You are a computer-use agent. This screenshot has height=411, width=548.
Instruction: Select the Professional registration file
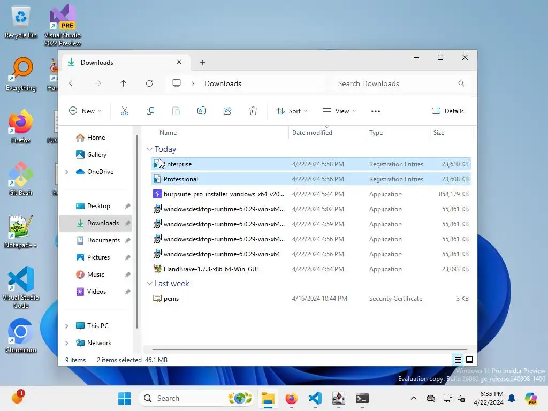[311, 179]
